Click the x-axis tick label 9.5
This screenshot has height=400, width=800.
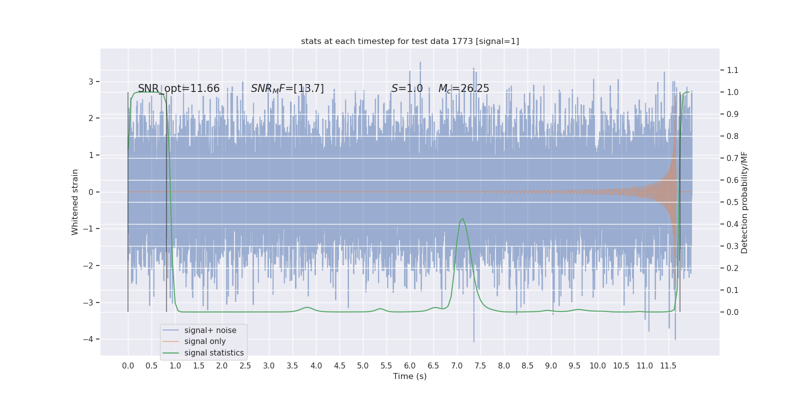(574, 366)
